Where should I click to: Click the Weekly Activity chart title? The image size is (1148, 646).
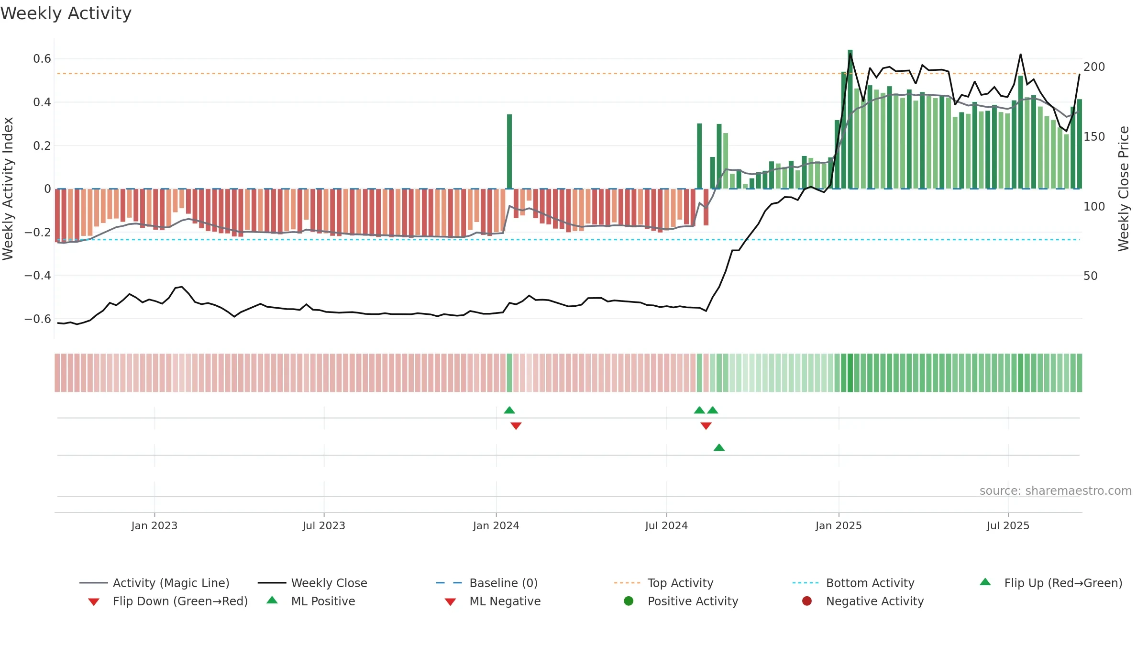tap(66, 13)
